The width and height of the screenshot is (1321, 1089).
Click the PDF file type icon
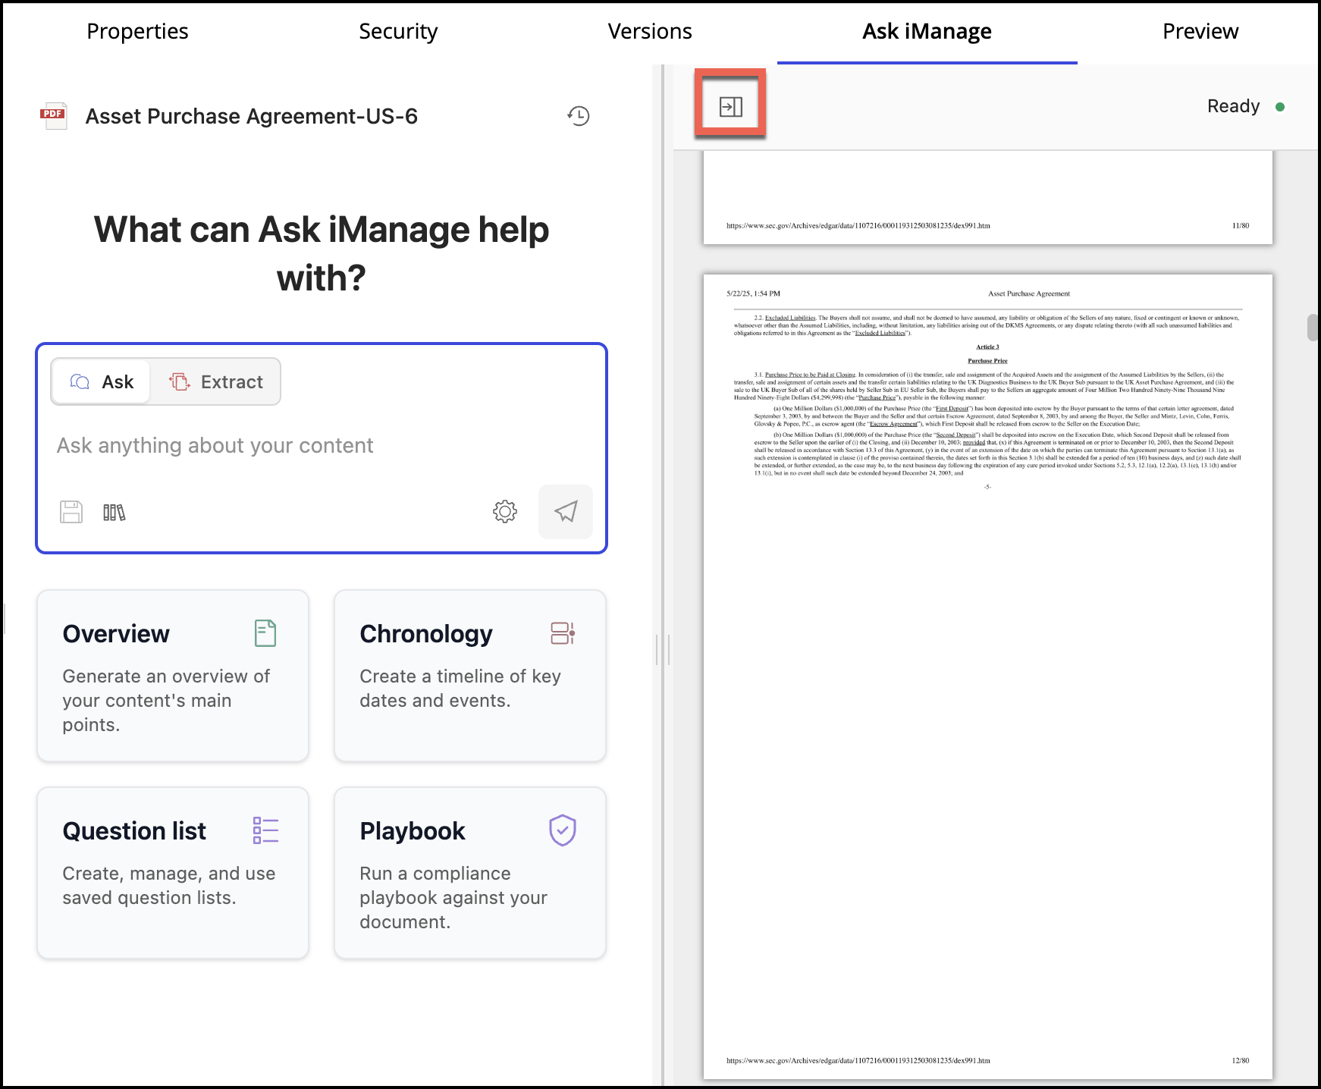(54, 116)
